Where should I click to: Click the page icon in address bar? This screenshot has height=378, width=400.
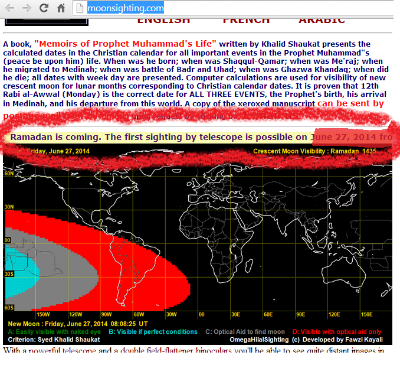coord(80,8)
